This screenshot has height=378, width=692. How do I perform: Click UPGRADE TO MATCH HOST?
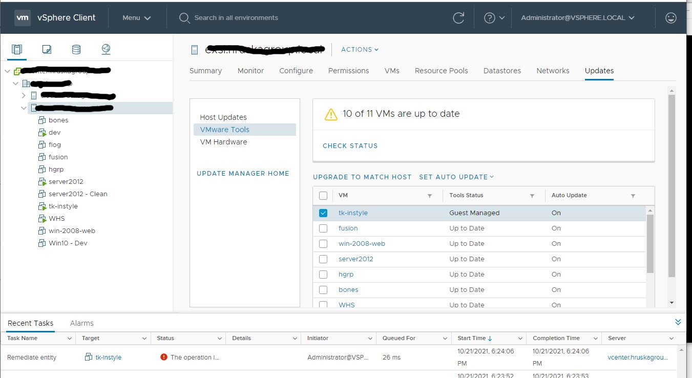tap(362, 177)
